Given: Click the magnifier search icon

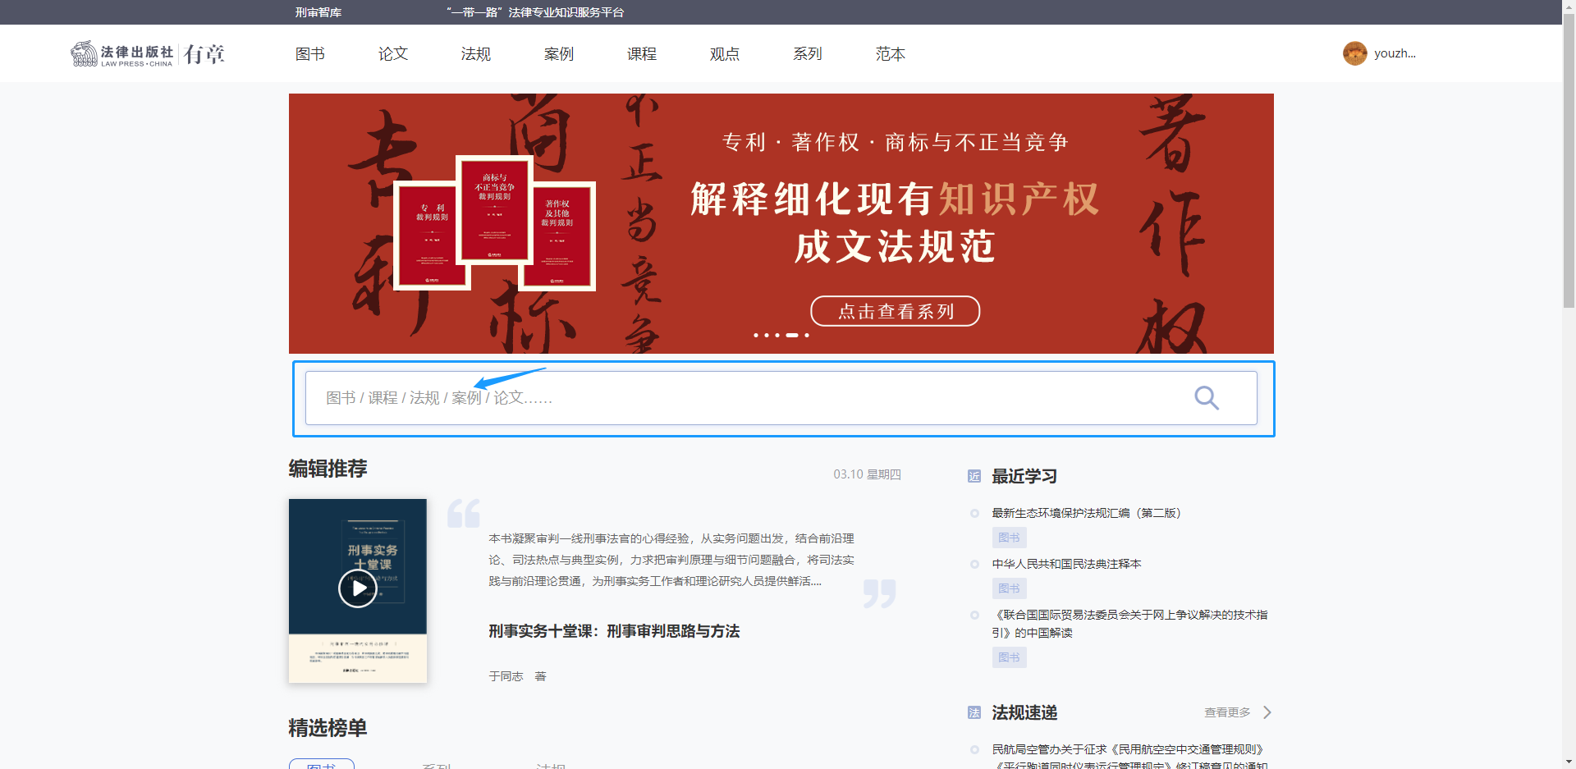Looking at the screenshot, I should [1206, 398].
